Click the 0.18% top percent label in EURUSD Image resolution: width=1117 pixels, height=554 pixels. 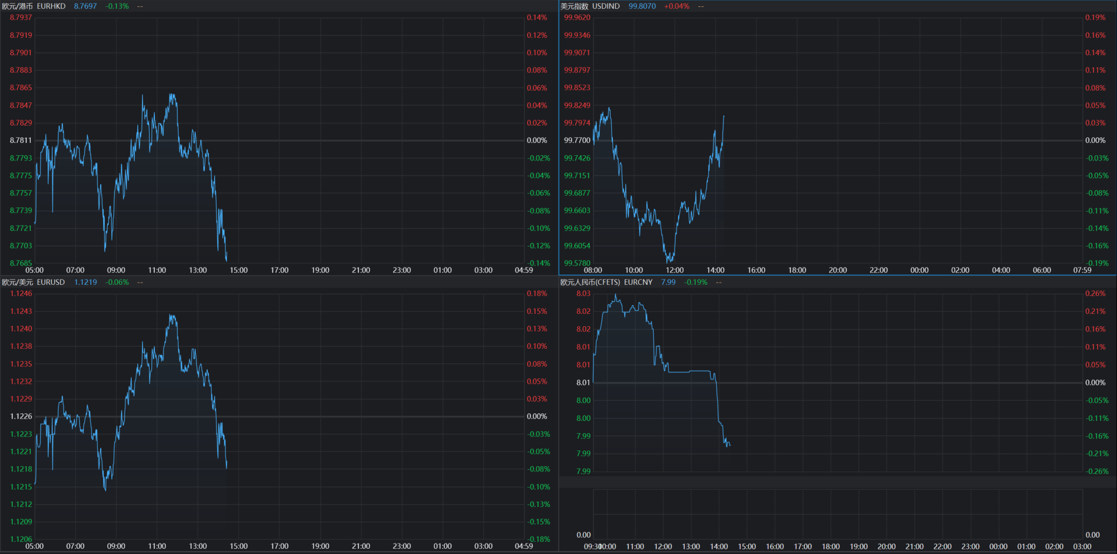[537, 294]
